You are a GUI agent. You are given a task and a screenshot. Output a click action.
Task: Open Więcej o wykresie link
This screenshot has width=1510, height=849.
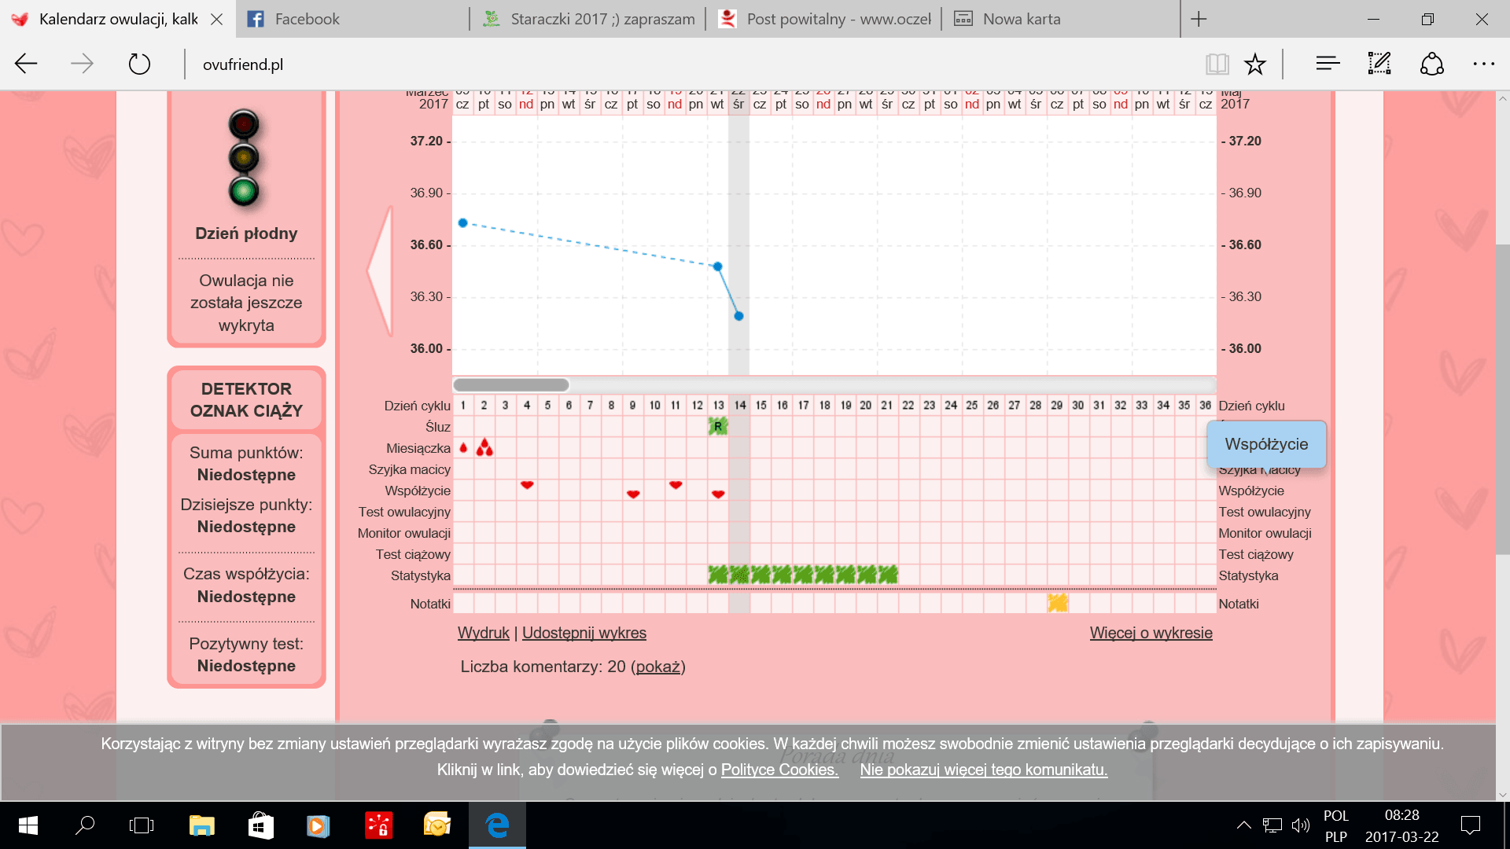tap(1151, 633)
